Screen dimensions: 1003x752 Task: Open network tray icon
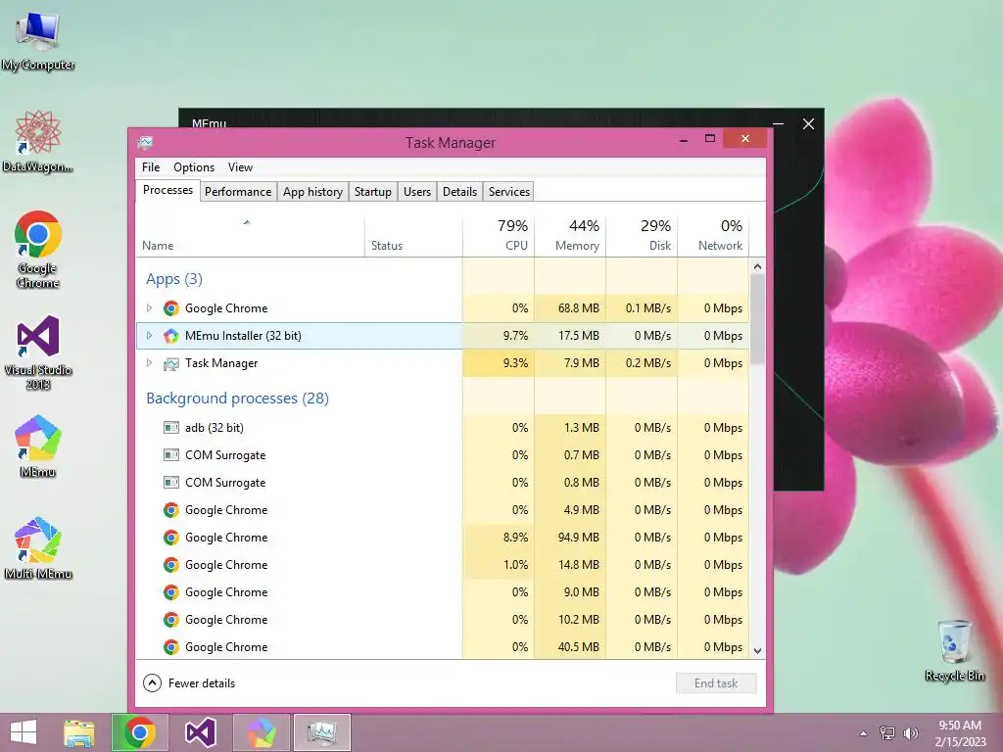pos(887,733)
